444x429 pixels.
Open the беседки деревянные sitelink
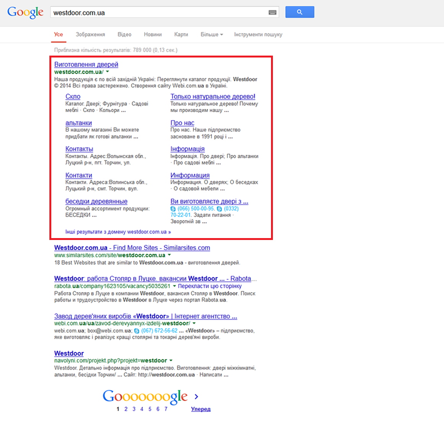(x=96, y=201)
